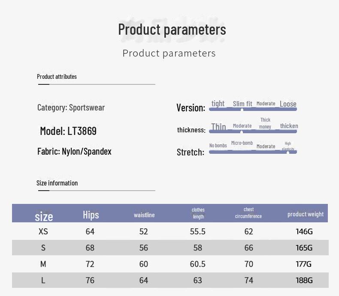Click the Hips column header
The height and width of the screenshot is (296, 339).
[x=91, y=215]
